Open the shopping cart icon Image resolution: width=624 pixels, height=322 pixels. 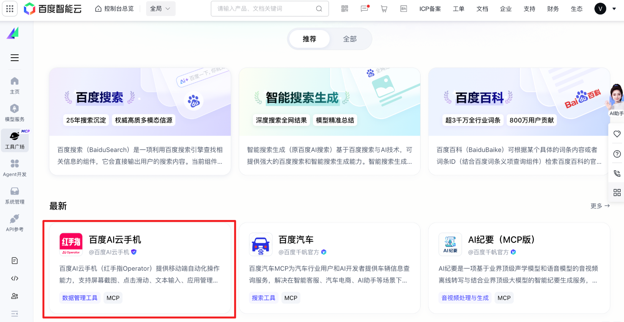(384, 9)
